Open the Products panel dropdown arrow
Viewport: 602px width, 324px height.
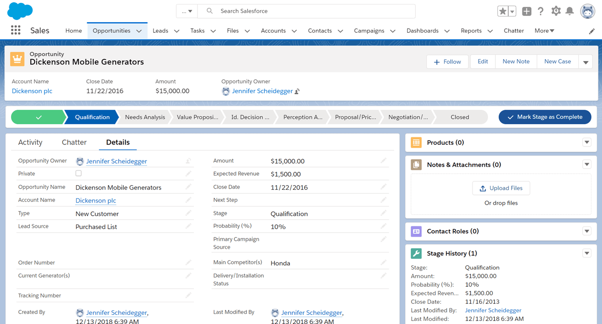587,142
